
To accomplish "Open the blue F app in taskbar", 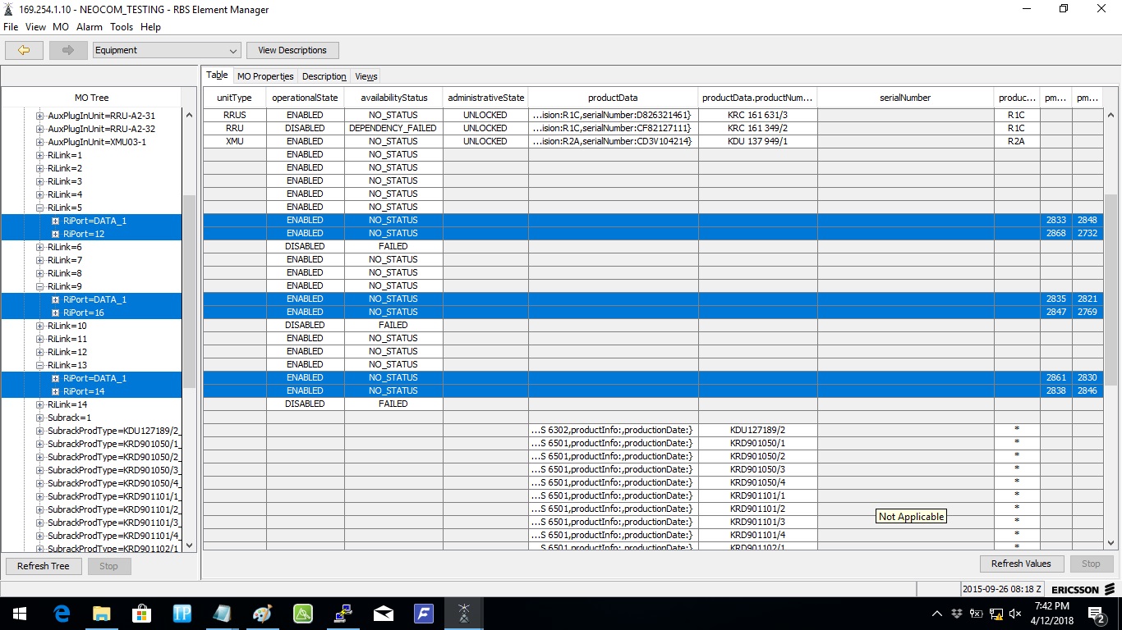I will (x=424, y=613).
